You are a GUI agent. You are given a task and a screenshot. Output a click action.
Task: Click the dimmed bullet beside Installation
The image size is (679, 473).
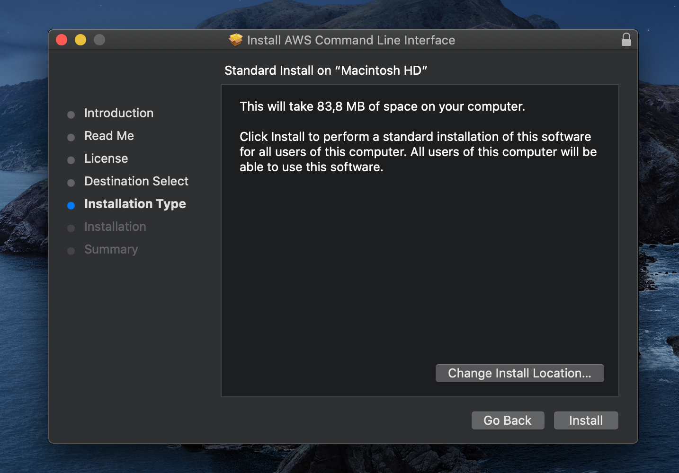pyautogui.click(x=71, y=228)
